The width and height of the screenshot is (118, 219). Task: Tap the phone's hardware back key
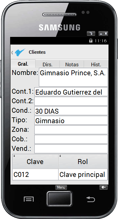91,199
